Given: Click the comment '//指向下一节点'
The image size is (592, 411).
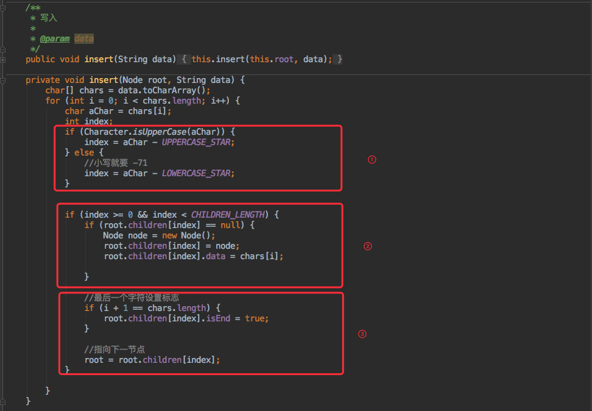Looking at the screenshot, I should click(115, 349).
